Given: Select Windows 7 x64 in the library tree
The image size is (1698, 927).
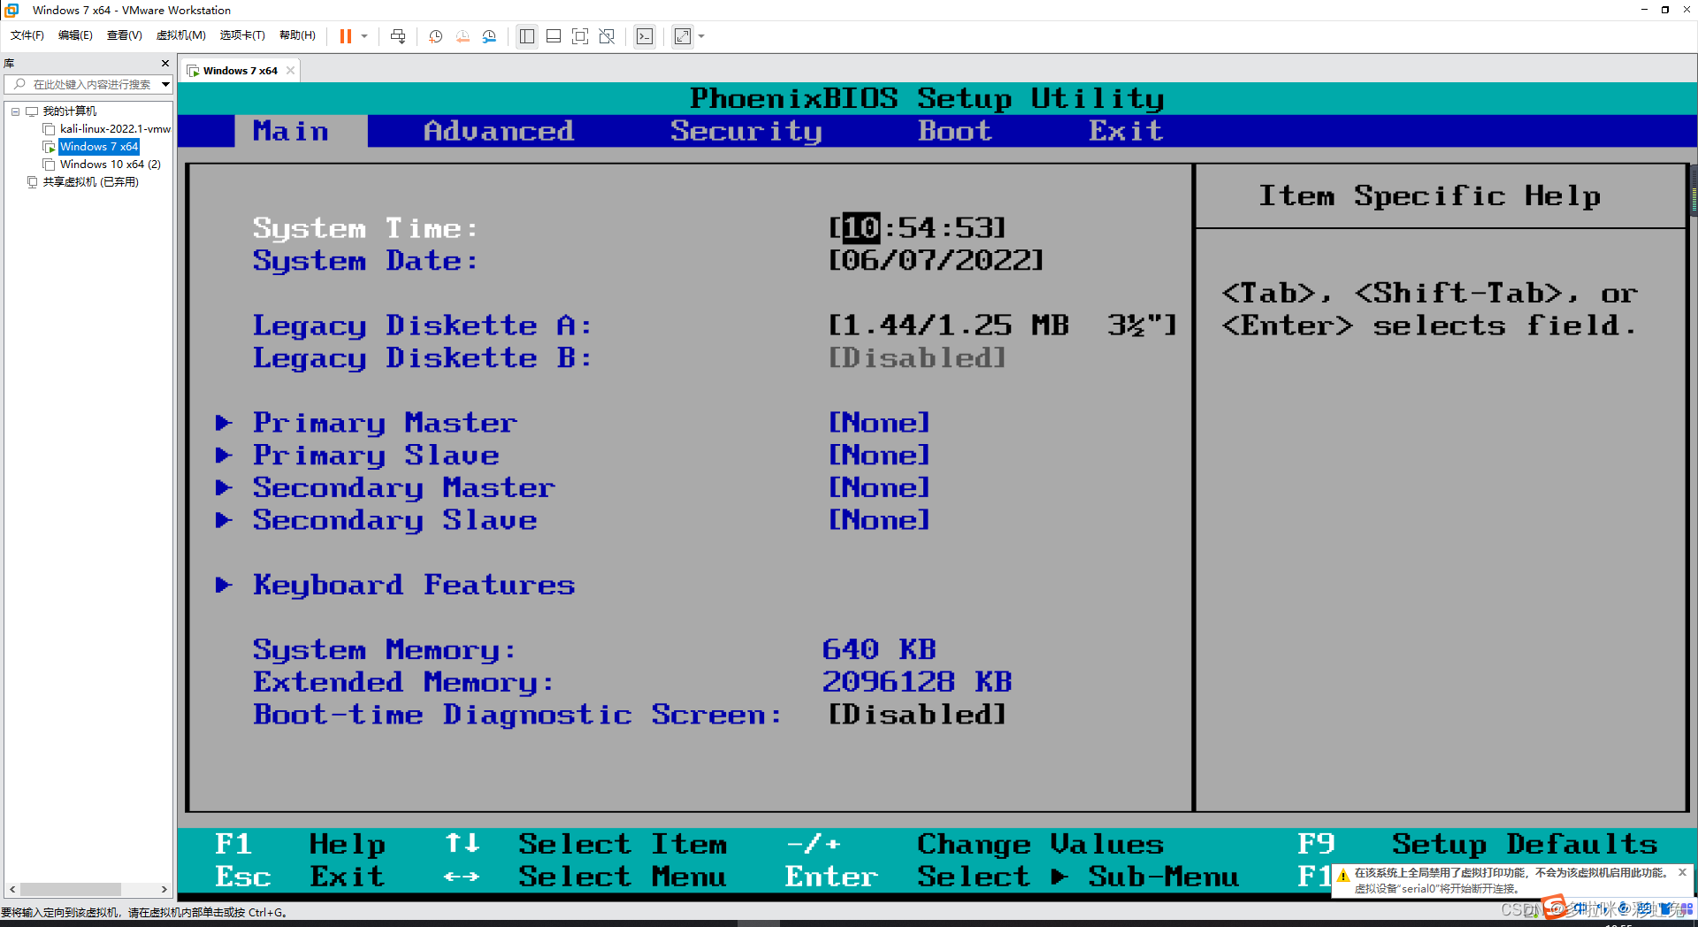Looking at the screenshot, I should 99,147.
